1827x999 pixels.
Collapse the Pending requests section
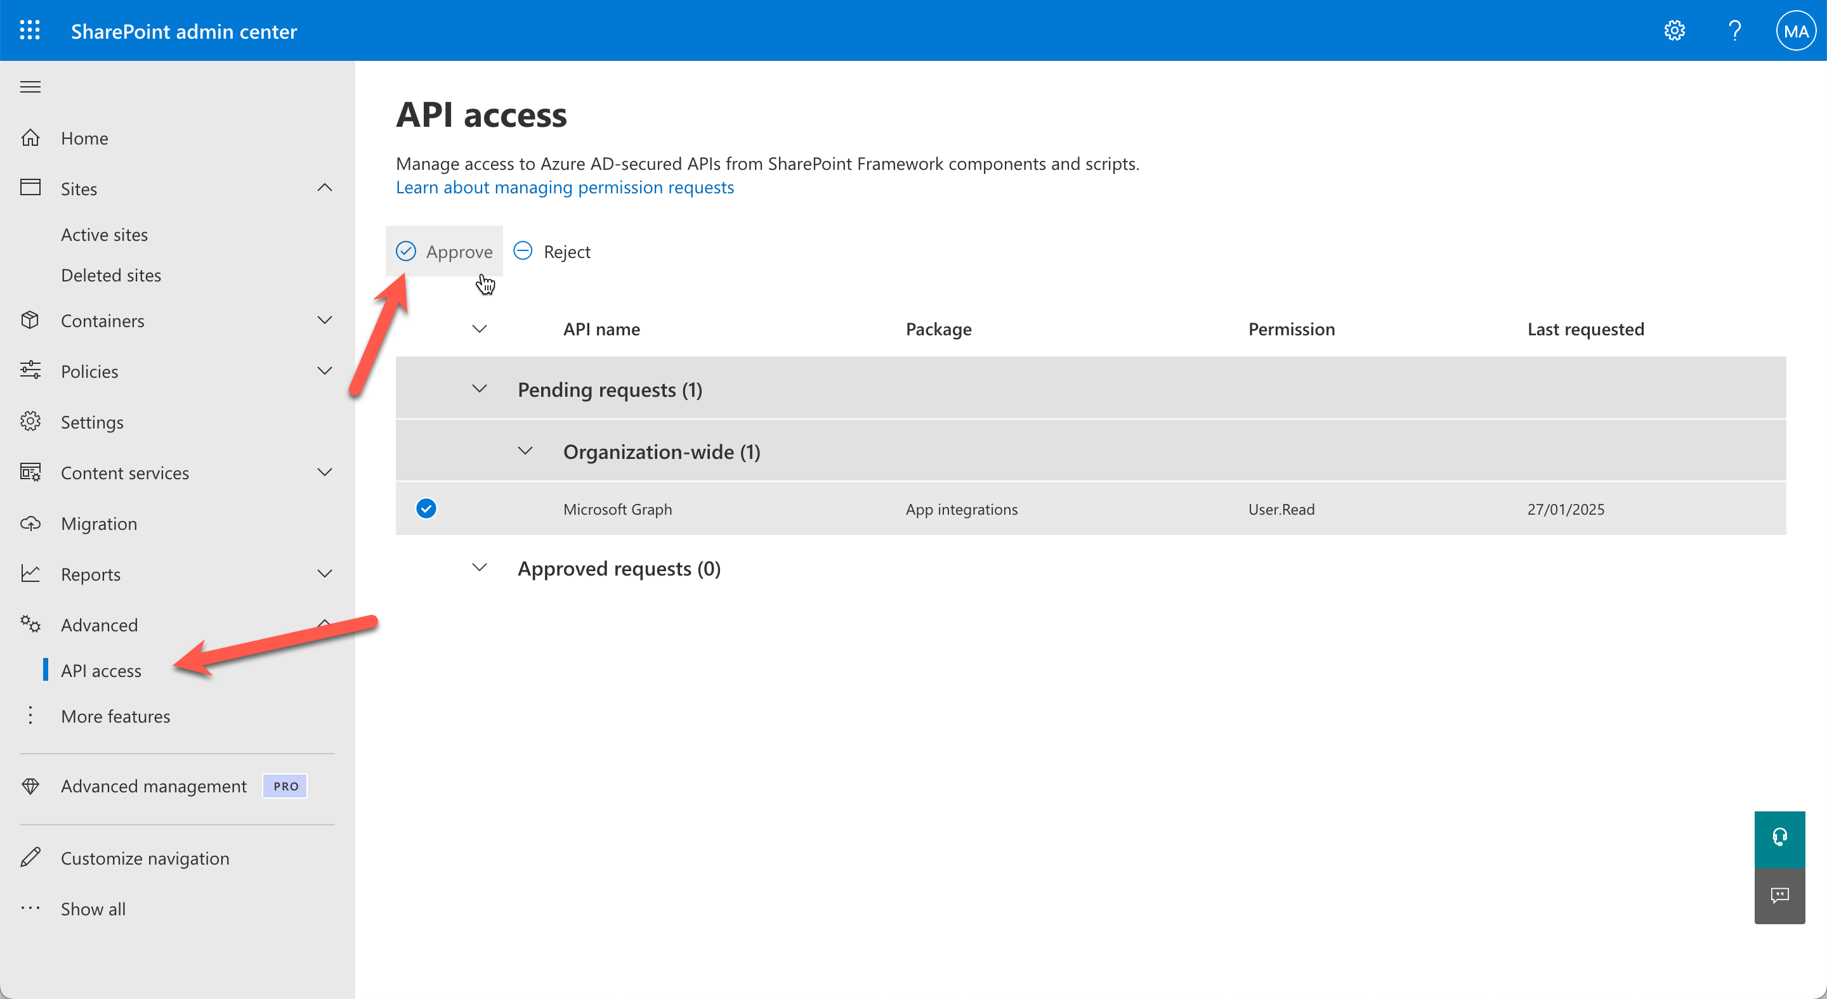point(480,389)
